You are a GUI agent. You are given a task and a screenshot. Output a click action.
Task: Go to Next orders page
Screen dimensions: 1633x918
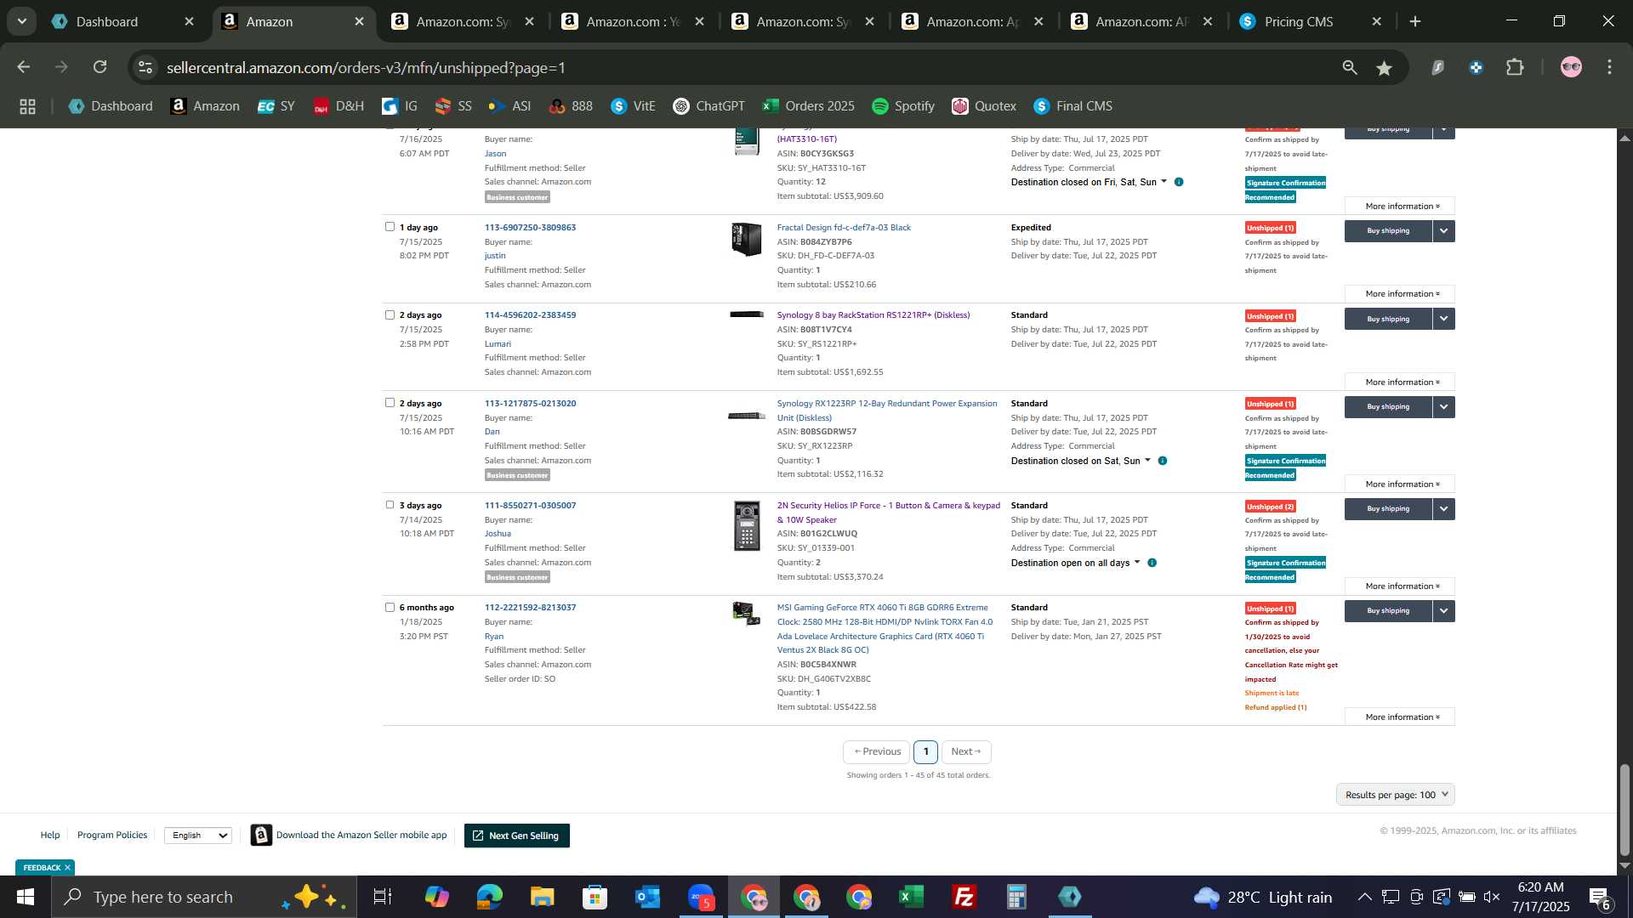click(966, 751)
